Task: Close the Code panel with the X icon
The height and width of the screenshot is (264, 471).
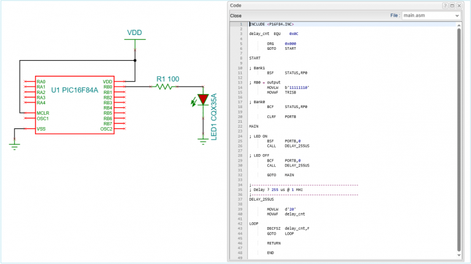Action: [x=459, y=6]
